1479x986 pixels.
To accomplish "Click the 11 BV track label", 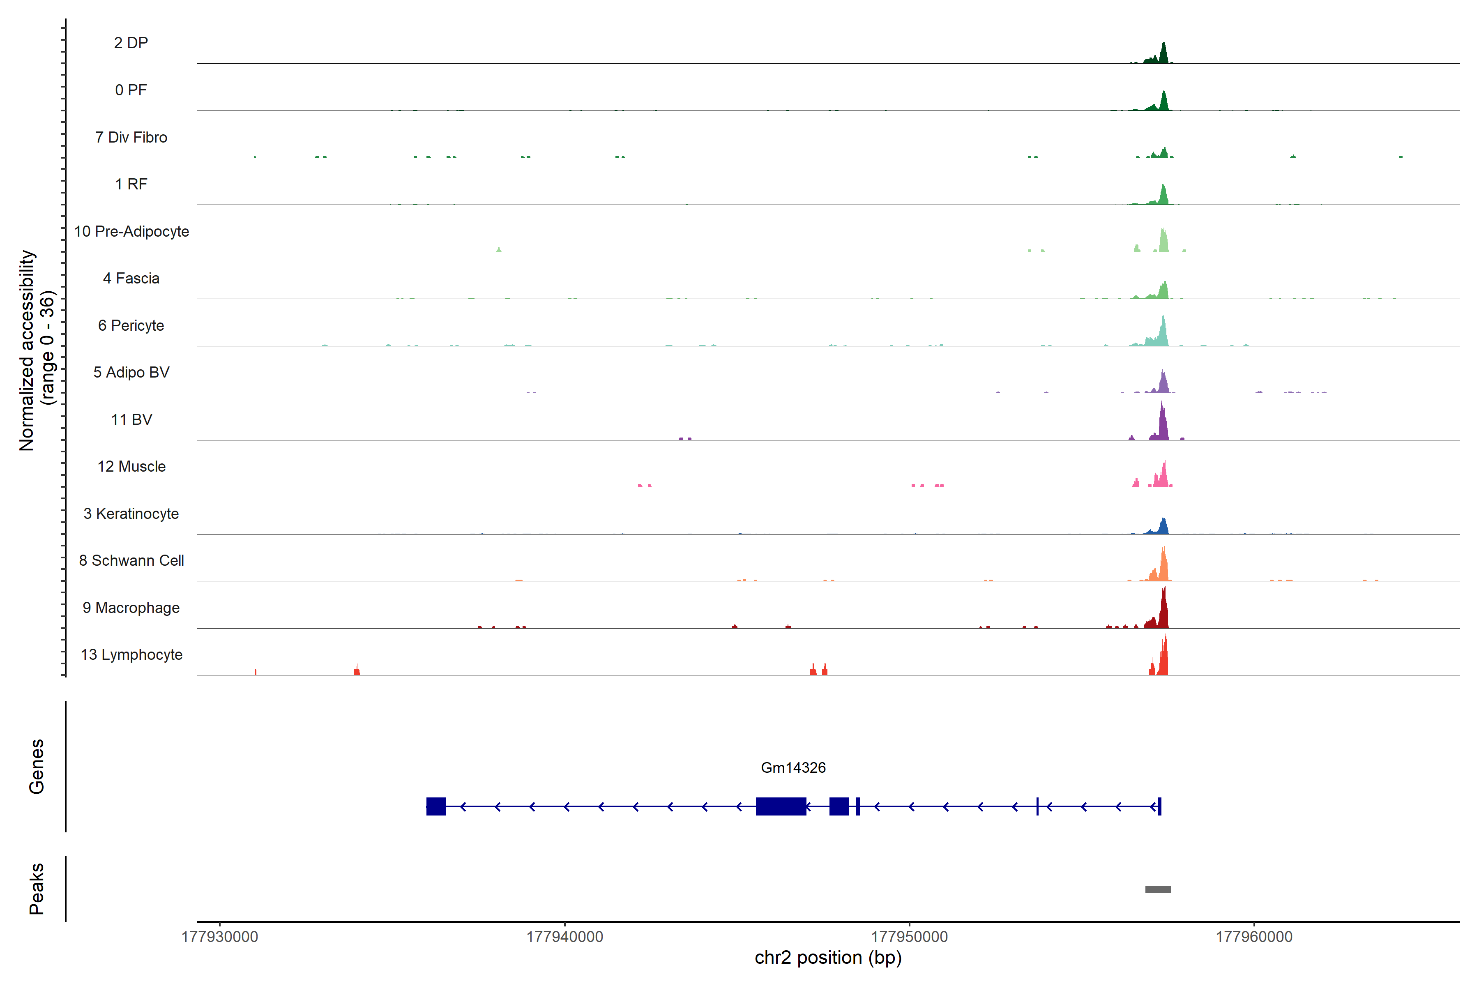I will (x=131, y=419).
